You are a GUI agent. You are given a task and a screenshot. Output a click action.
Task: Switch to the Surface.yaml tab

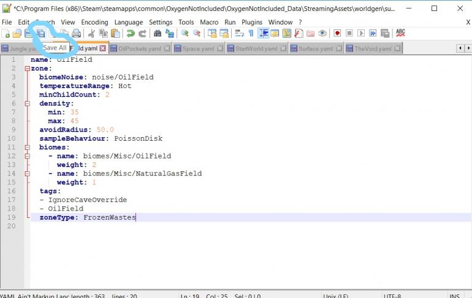[315, 48]
